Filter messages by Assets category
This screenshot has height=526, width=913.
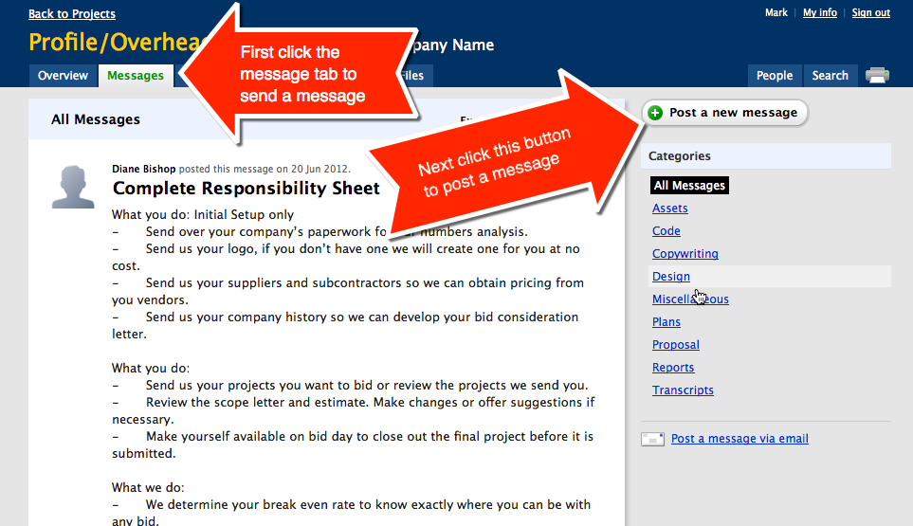click(x=669, y=209)
